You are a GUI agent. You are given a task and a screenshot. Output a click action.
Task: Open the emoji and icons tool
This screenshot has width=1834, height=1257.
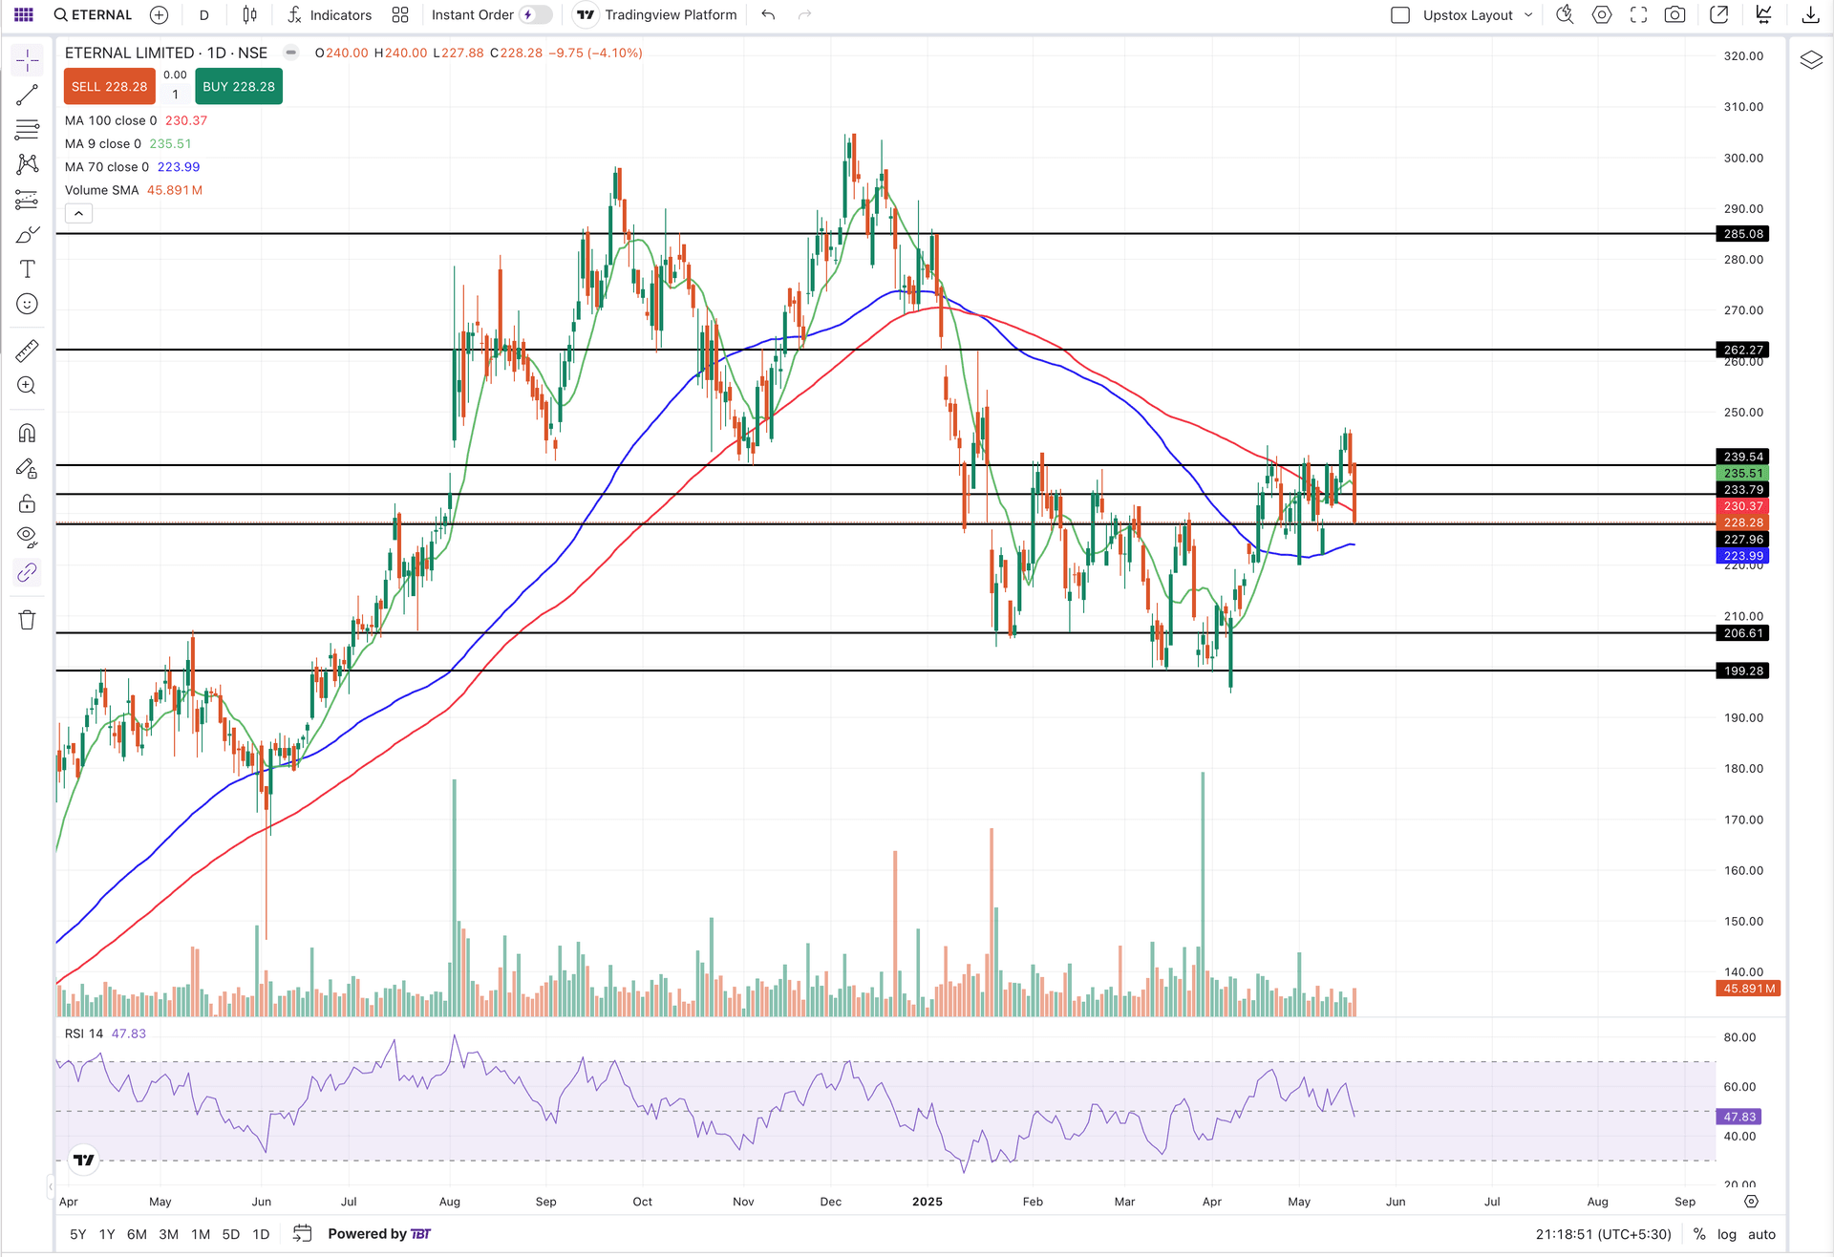pos(28,304)
